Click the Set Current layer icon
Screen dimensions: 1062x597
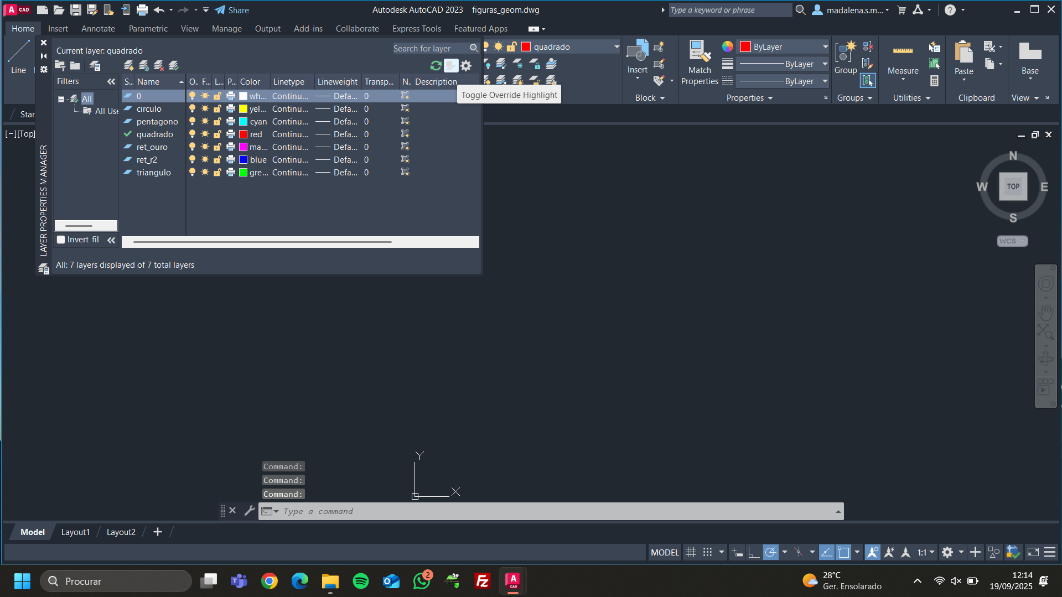(x=174, y=66)
